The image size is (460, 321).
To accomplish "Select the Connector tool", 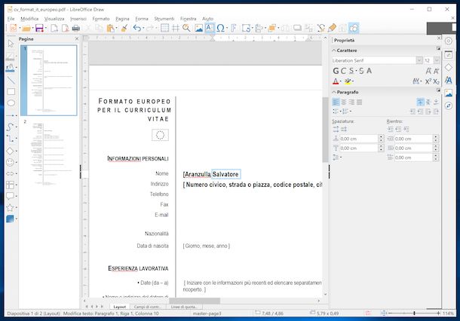I will coord(10,139).
